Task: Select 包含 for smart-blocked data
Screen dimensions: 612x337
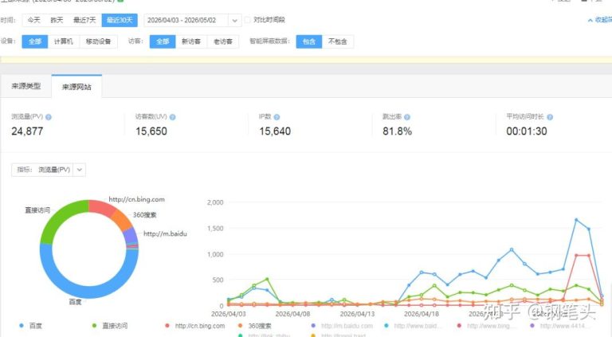Action: pos(309,41)
